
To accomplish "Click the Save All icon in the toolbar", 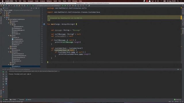I will point(4,6).
